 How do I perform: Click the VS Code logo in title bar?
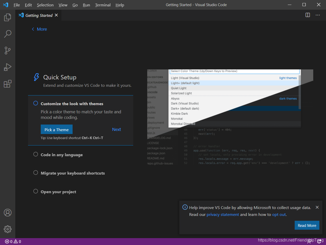(x=6, y=5)
